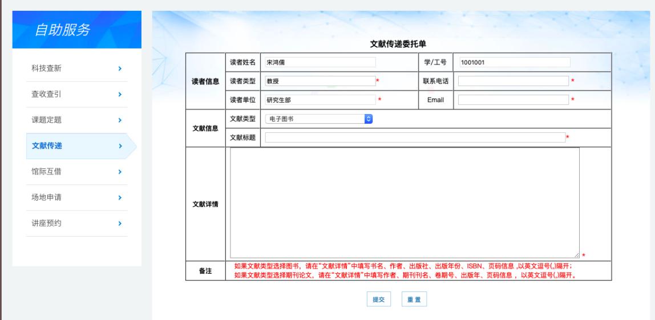Click the 读者姓名 label cell
655x320 pixels.
point(242,63)
